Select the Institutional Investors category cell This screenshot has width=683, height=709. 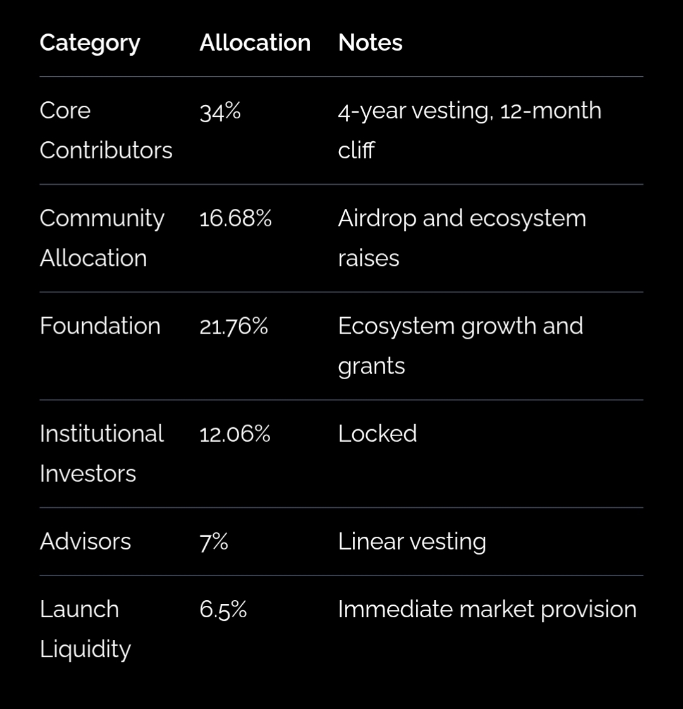pyautogui.click(x=101, y=453)
